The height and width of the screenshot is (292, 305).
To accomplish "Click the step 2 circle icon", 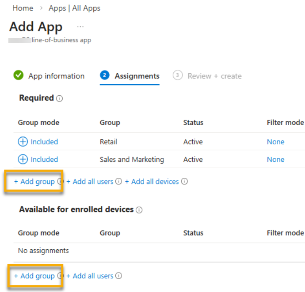I will point(105,75).
